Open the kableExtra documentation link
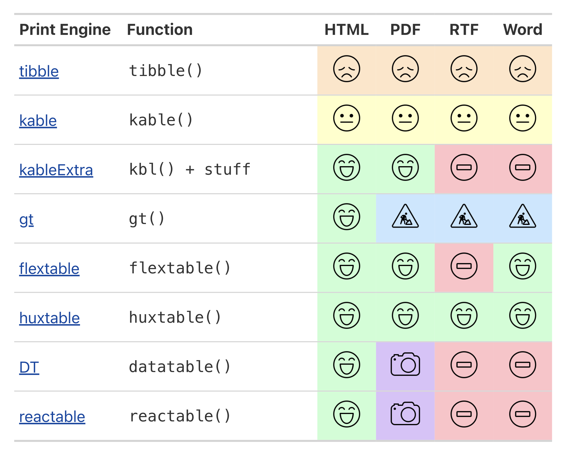Image resolution: width=570 pixels, height=456 pixels. [56, 170]
